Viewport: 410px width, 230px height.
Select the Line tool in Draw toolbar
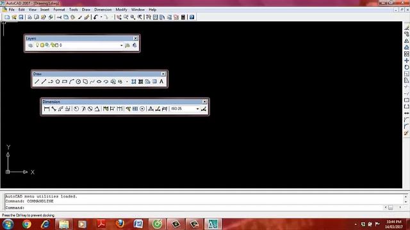pyautogui.click(x=37, y=82)
